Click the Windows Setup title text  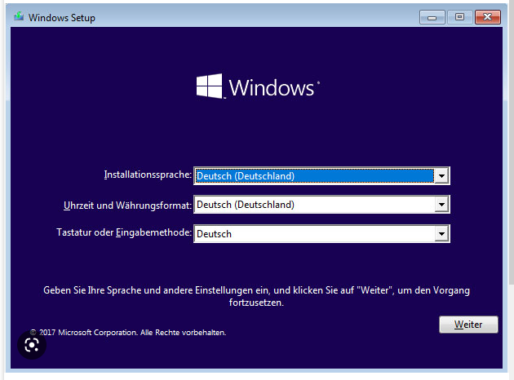pyautogui.click(x=62, y=18)
